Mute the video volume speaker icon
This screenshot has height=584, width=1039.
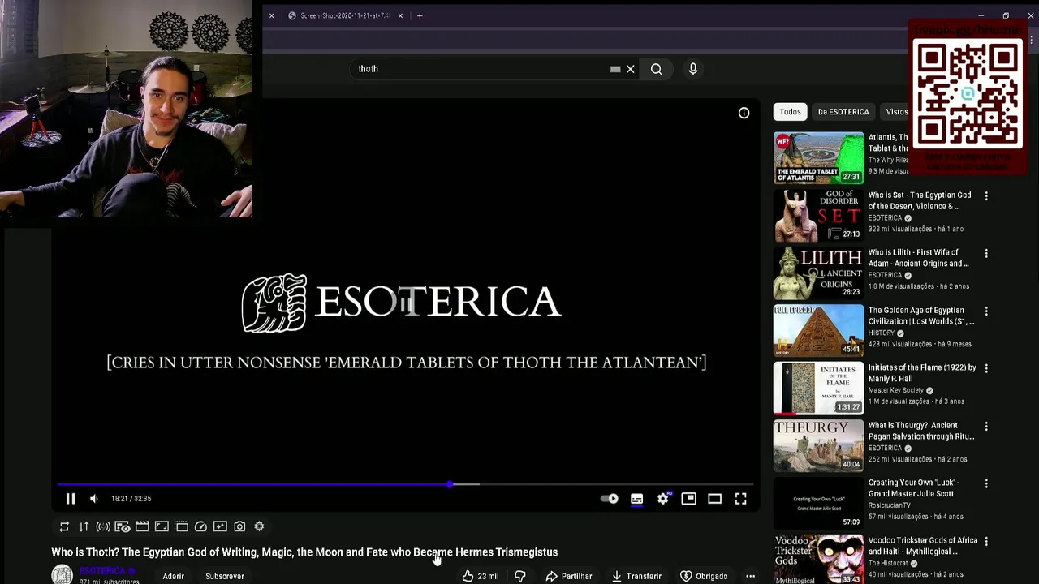(94, 499)
